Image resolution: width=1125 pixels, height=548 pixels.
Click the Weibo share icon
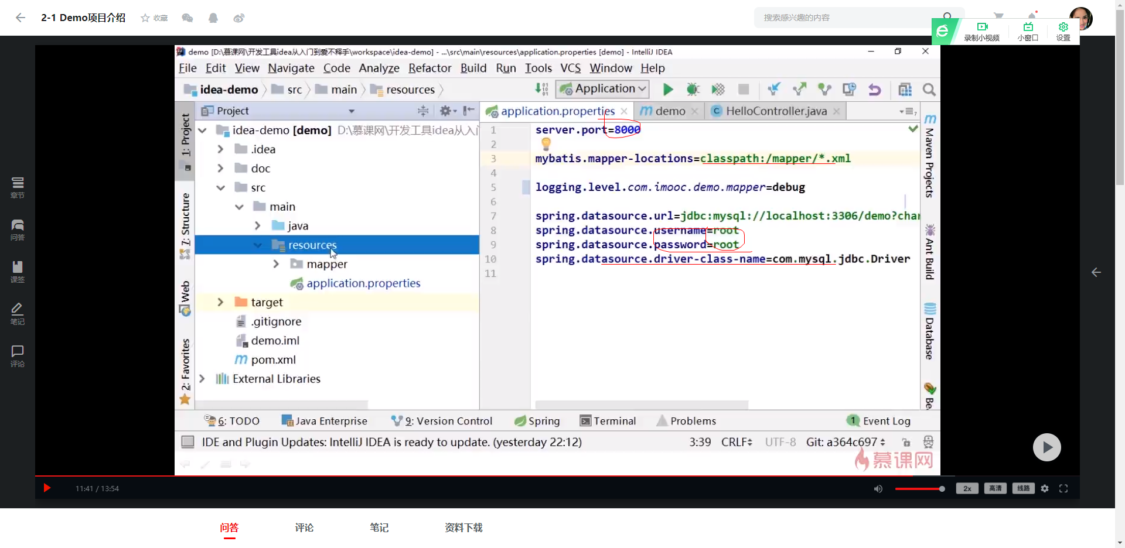239,18
